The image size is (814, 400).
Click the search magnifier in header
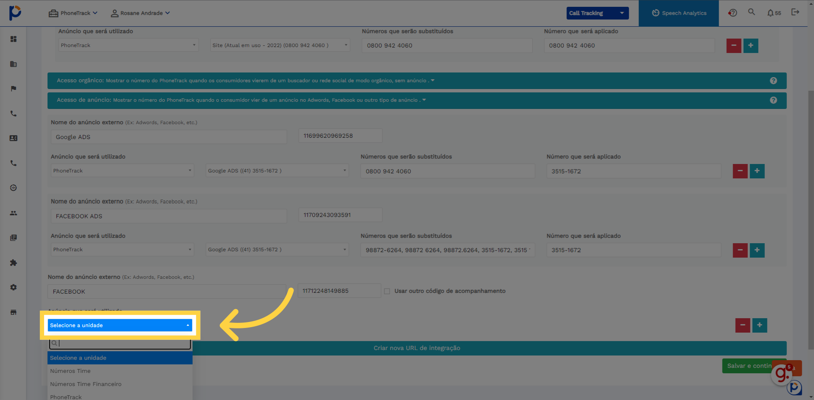tap(752, 12)
